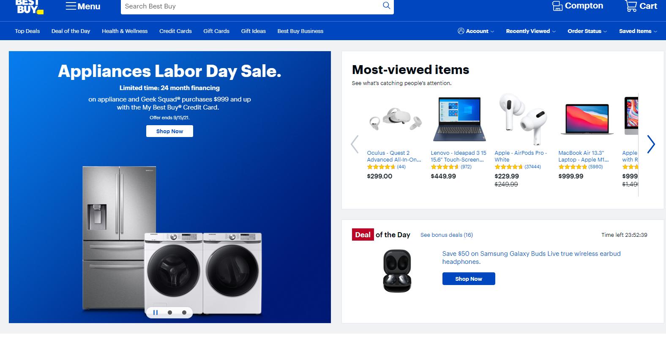Select the second carousel slide dot

point(170,313)
